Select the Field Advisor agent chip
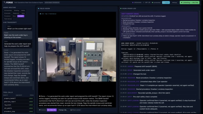Screen dimensions: 203x114 click(8, 19)
